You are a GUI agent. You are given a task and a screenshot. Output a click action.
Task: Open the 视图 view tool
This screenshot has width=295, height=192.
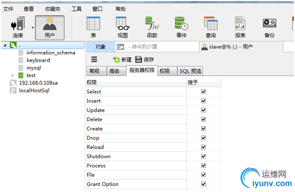point(123,28)
